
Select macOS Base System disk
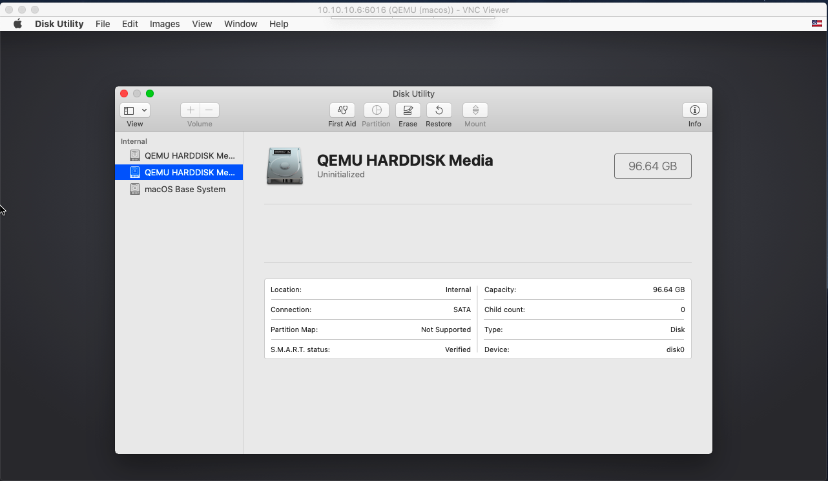point(179,189)
